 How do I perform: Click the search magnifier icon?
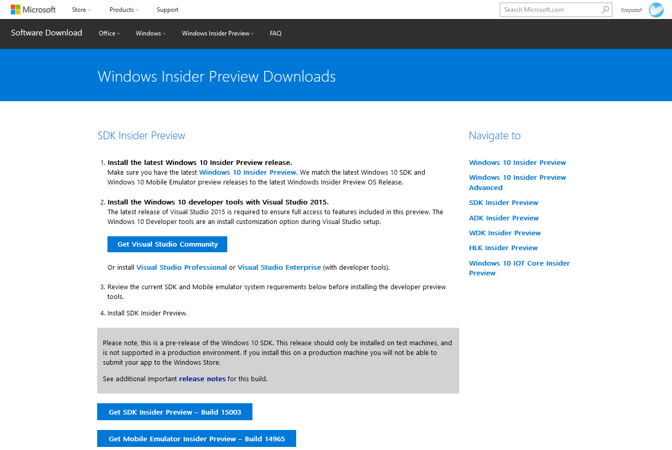(x=605, y=9)
